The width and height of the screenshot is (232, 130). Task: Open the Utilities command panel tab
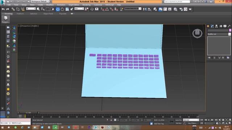tap(229, 26)
